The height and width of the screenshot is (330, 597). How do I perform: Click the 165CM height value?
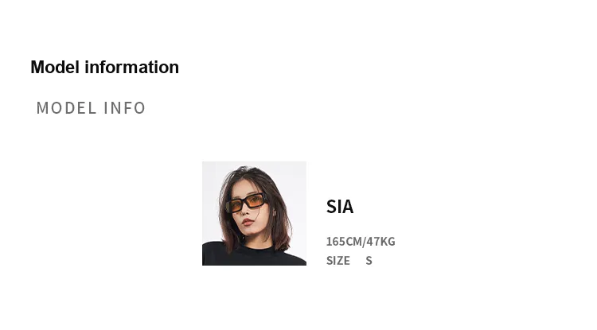pyautogui.click(x=344, y=241)
